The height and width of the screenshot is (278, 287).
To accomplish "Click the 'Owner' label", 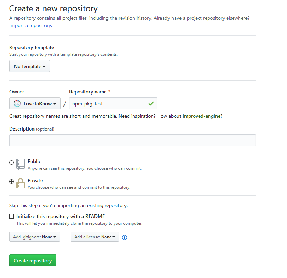I will tap(17, 92).
